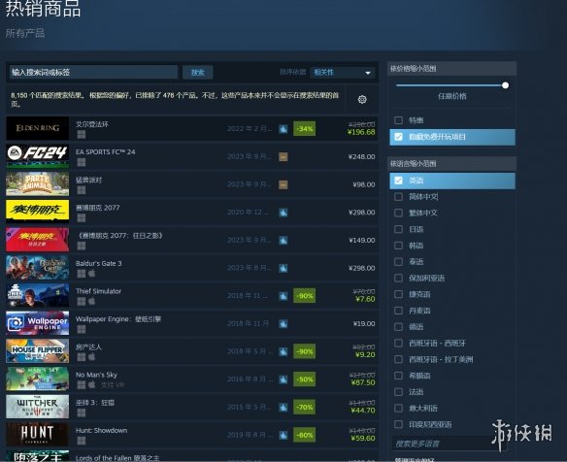The width and height of the screenshot is (567, 462).
Task: Click Wallpaper Engine price ¥19.00
Action: pos(364,323)
